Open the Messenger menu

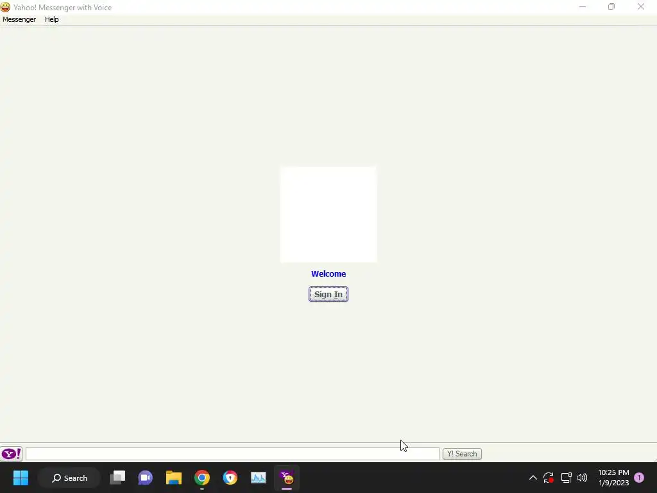19,19
